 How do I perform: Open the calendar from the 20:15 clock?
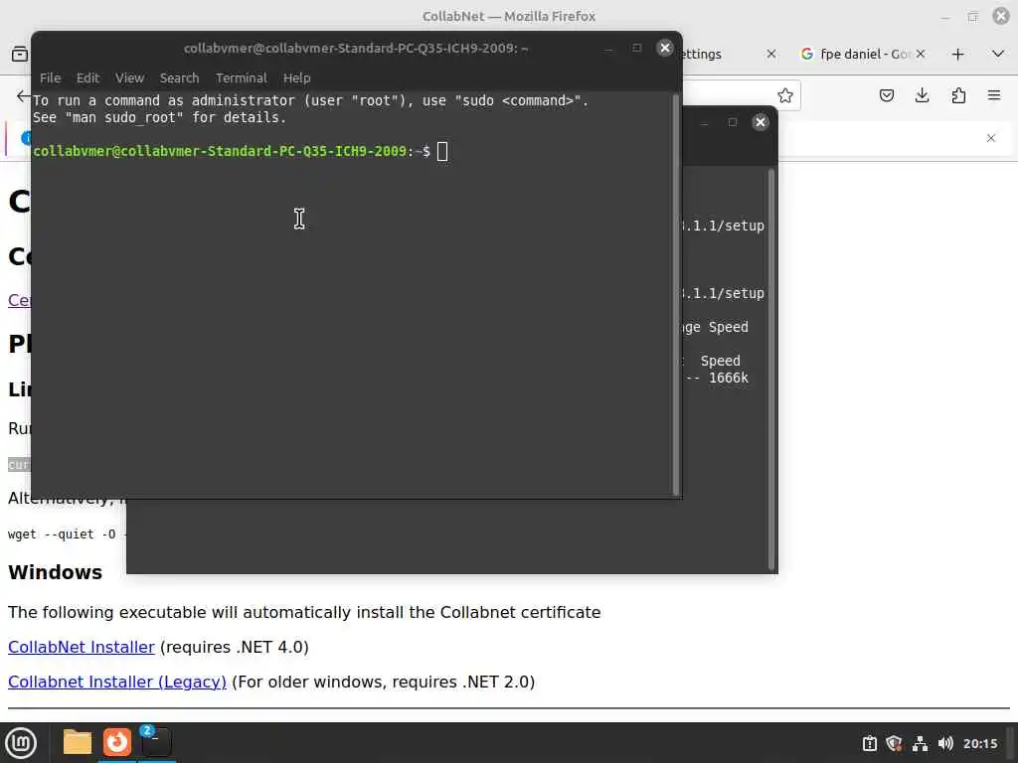point(979,743)
